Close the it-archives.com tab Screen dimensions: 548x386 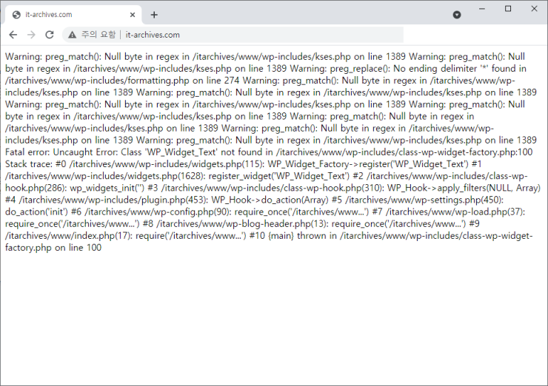coord(133,15)
